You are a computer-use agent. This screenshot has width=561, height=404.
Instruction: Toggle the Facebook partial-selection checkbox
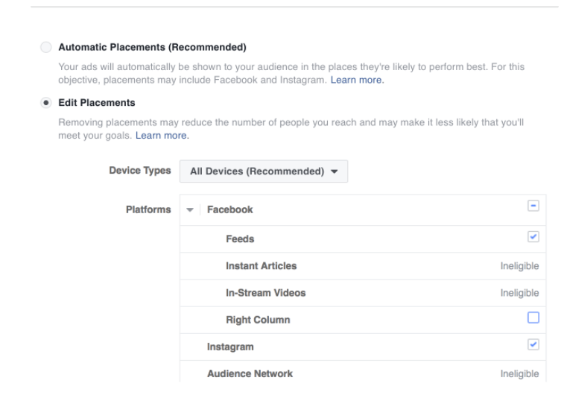[533, 206]
